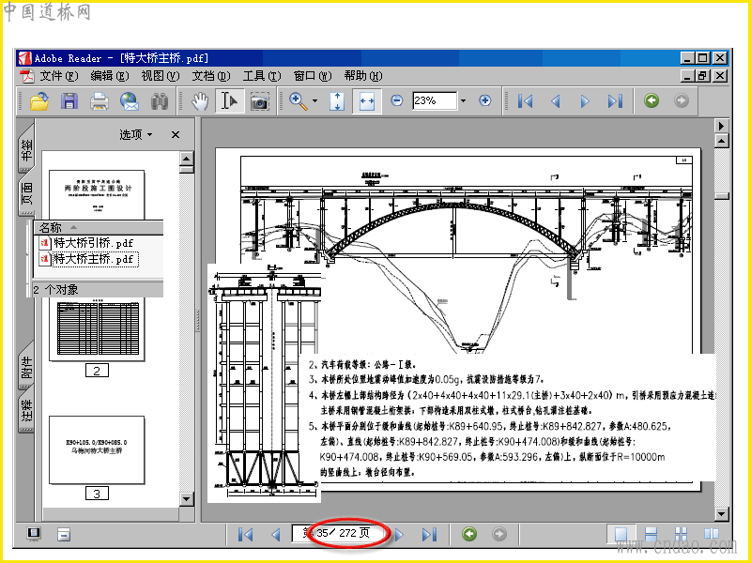
Task: Switch to single page layout view
Action: tap(620, 534)
